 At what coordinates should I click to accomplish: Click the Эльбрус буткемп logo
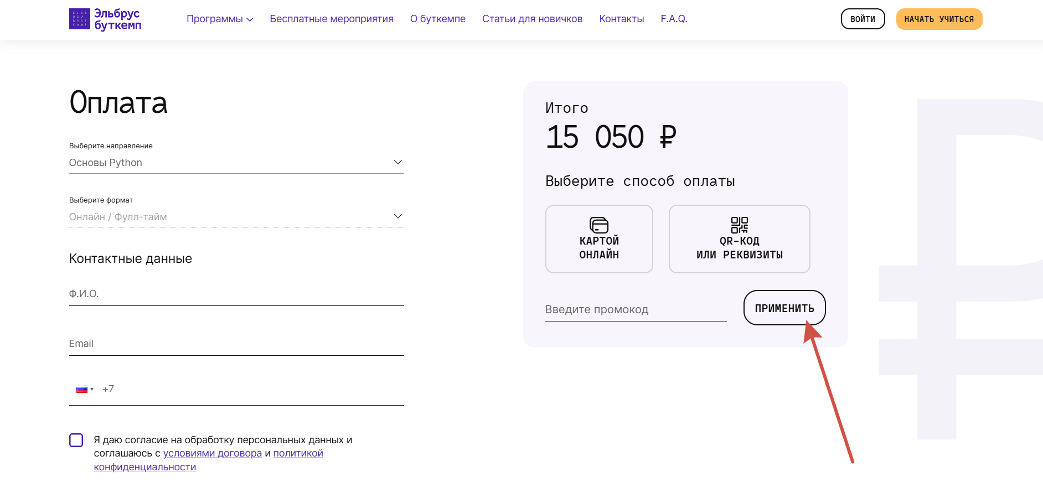(x=105, y=19)
